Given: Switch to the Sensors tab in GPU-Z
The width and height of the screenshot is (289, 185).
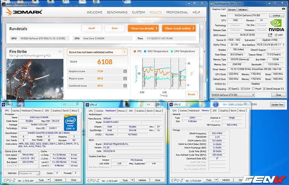Looking at the screenshot, I should (x=231, y=9).
